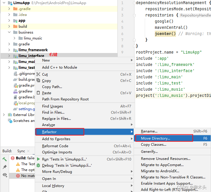211x192 pixels.
Task: Choose Enable Instant Apps Support...
Action: click(172, 183)
